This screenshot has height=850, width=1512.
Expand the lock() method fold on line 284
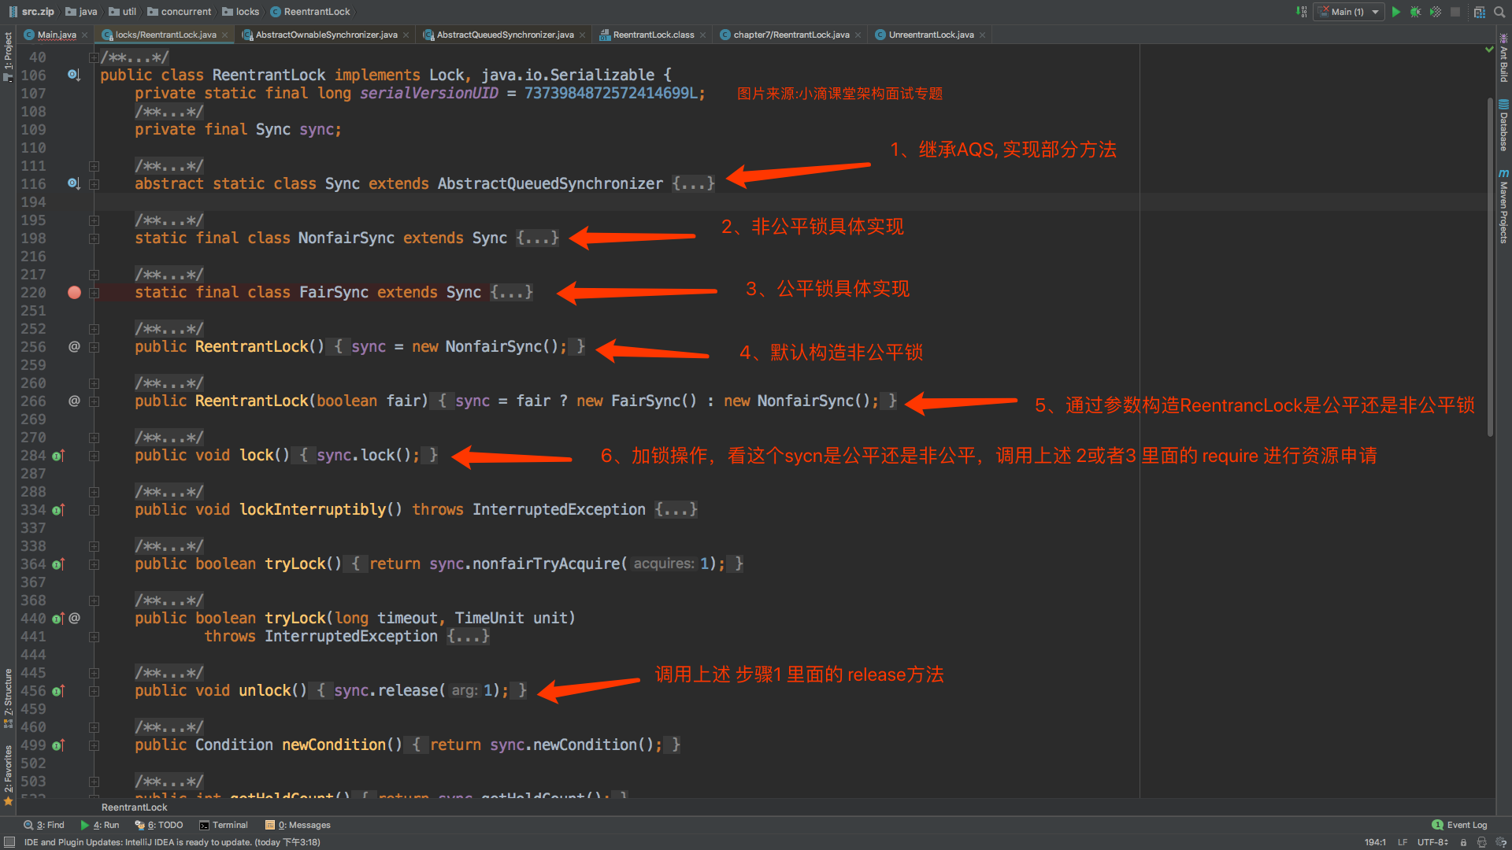[94, 456]
